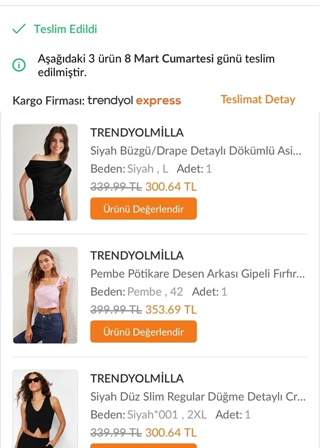Image resolution: width=320 pixels, height=448 pixels.
Task: Click the green delivered checkmark icon
Action: click(19, 29)
